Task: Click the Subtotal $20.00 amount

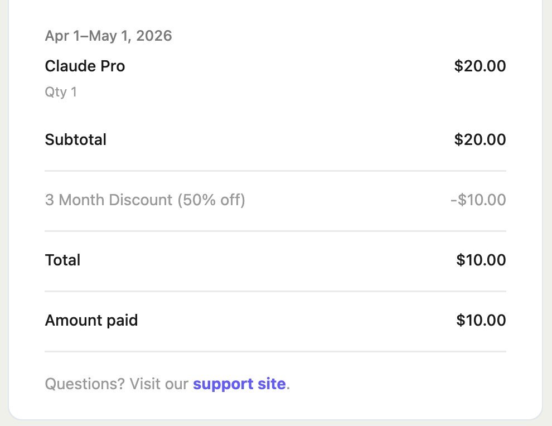Action: 480,140
